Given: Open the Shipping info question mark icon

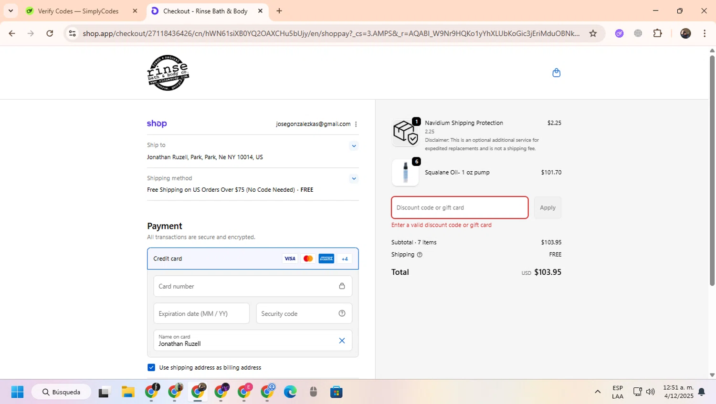Looking at the screenshot, I should 420,255.
